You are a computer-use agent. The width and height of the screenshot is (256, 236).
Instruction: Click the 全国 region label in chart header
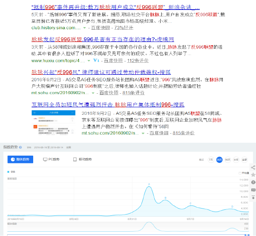pos(69,147)
